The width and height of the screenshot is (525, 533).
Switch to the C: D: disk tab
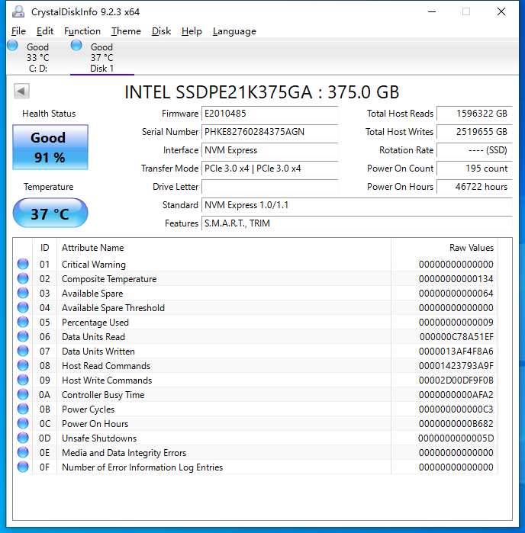tap(37, 57)
